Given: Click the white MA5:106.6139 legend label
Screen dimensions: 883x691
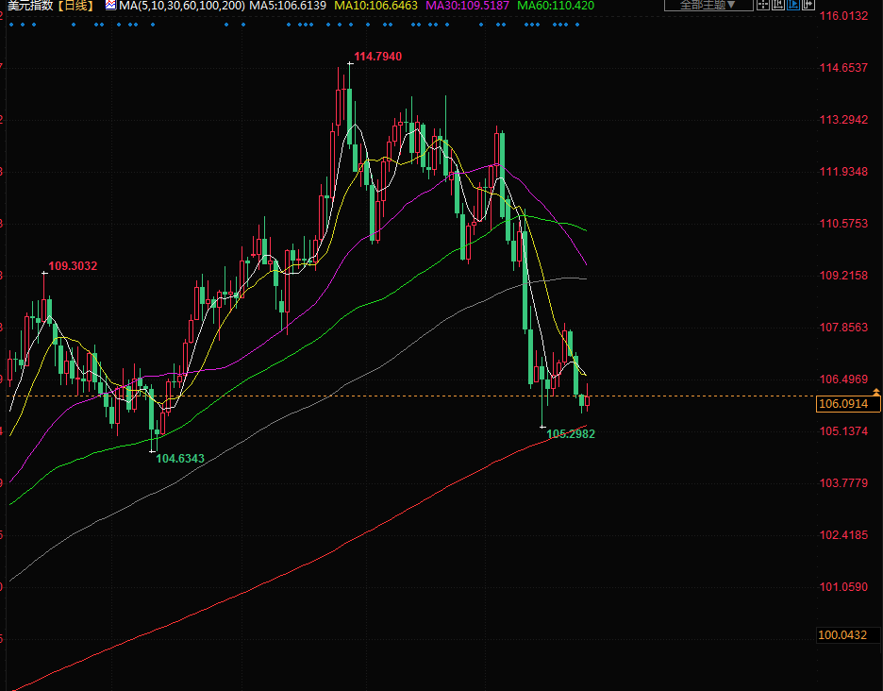Looking at the screenshot, I should pos(288,6).
